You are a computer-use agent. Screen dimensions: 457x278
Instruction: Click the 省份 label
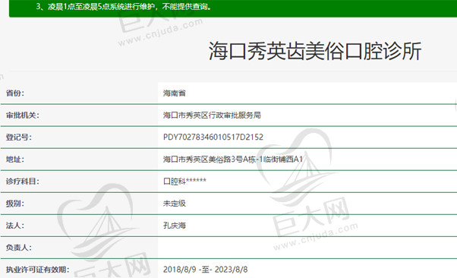point(15,93)
